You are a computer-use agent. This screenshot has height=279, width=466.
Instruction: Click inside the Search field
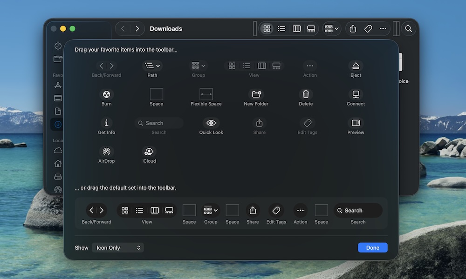(x=158, y=123)
